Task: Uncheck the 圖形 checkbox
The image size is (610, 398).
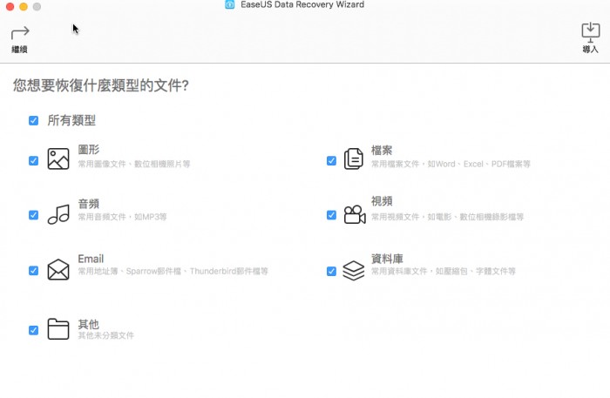Action: [33, 160]
